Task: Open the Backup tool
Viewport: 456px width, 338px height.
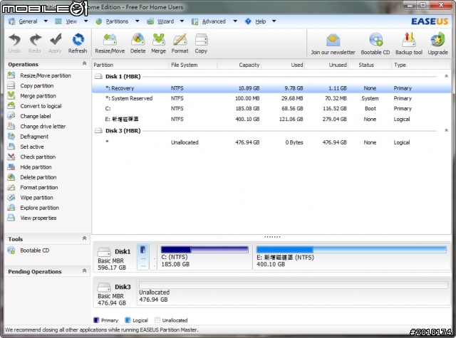Action: point(408,44)
